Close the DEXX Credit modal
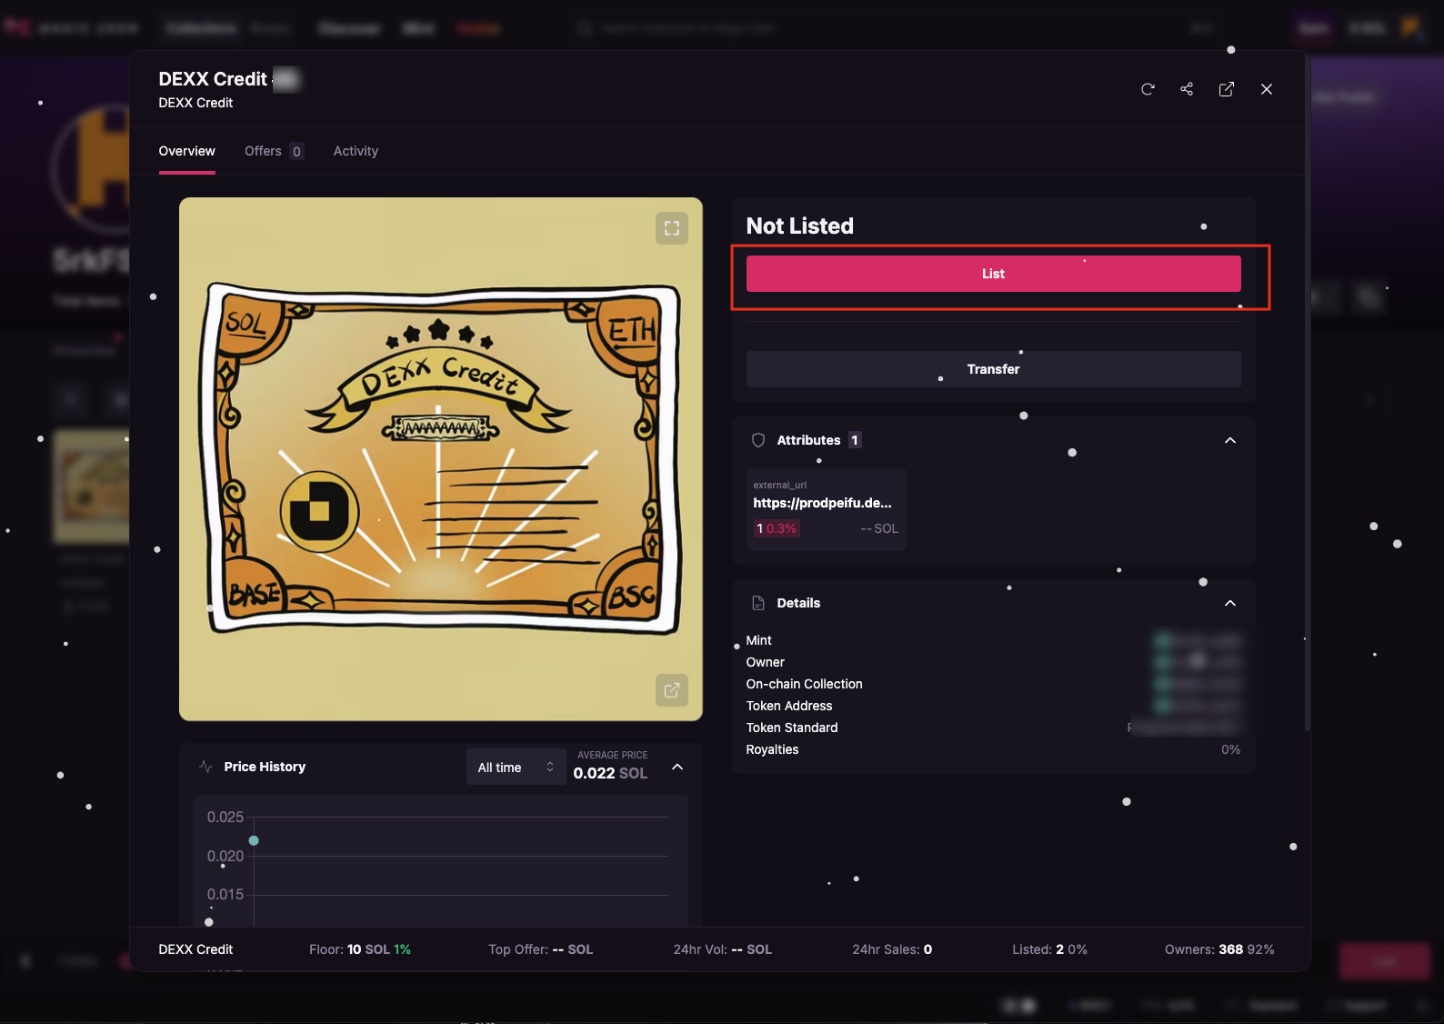The height and width of the screenshot is (1024, 1444). click(1267, 89)
